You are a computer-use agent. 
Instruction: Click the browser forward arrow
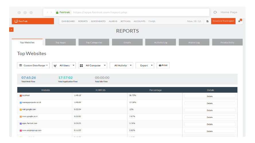51,12
